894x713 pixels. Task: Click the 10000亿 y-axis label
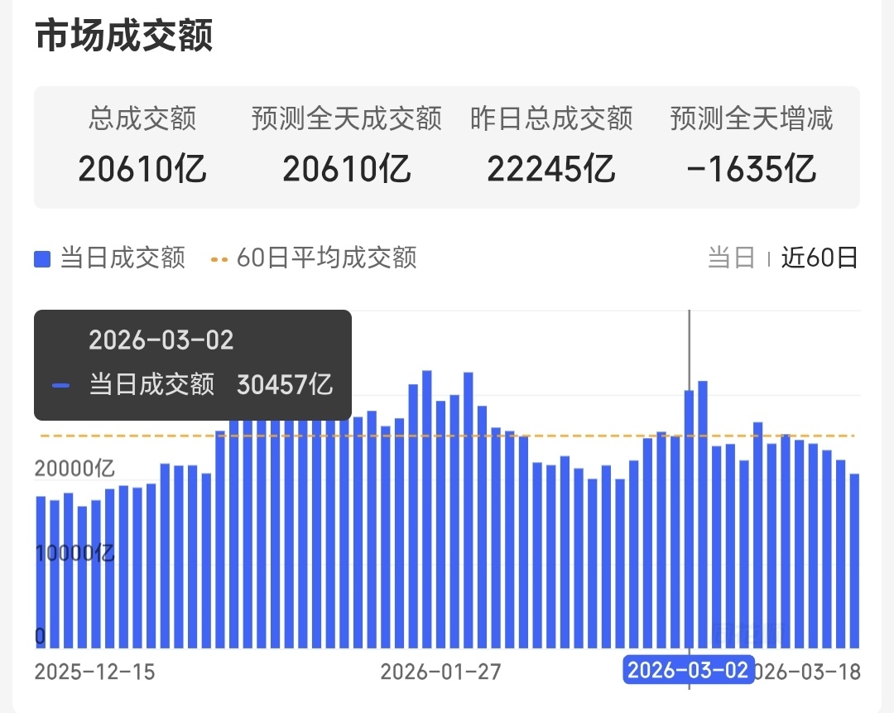(x=74, y=553)
